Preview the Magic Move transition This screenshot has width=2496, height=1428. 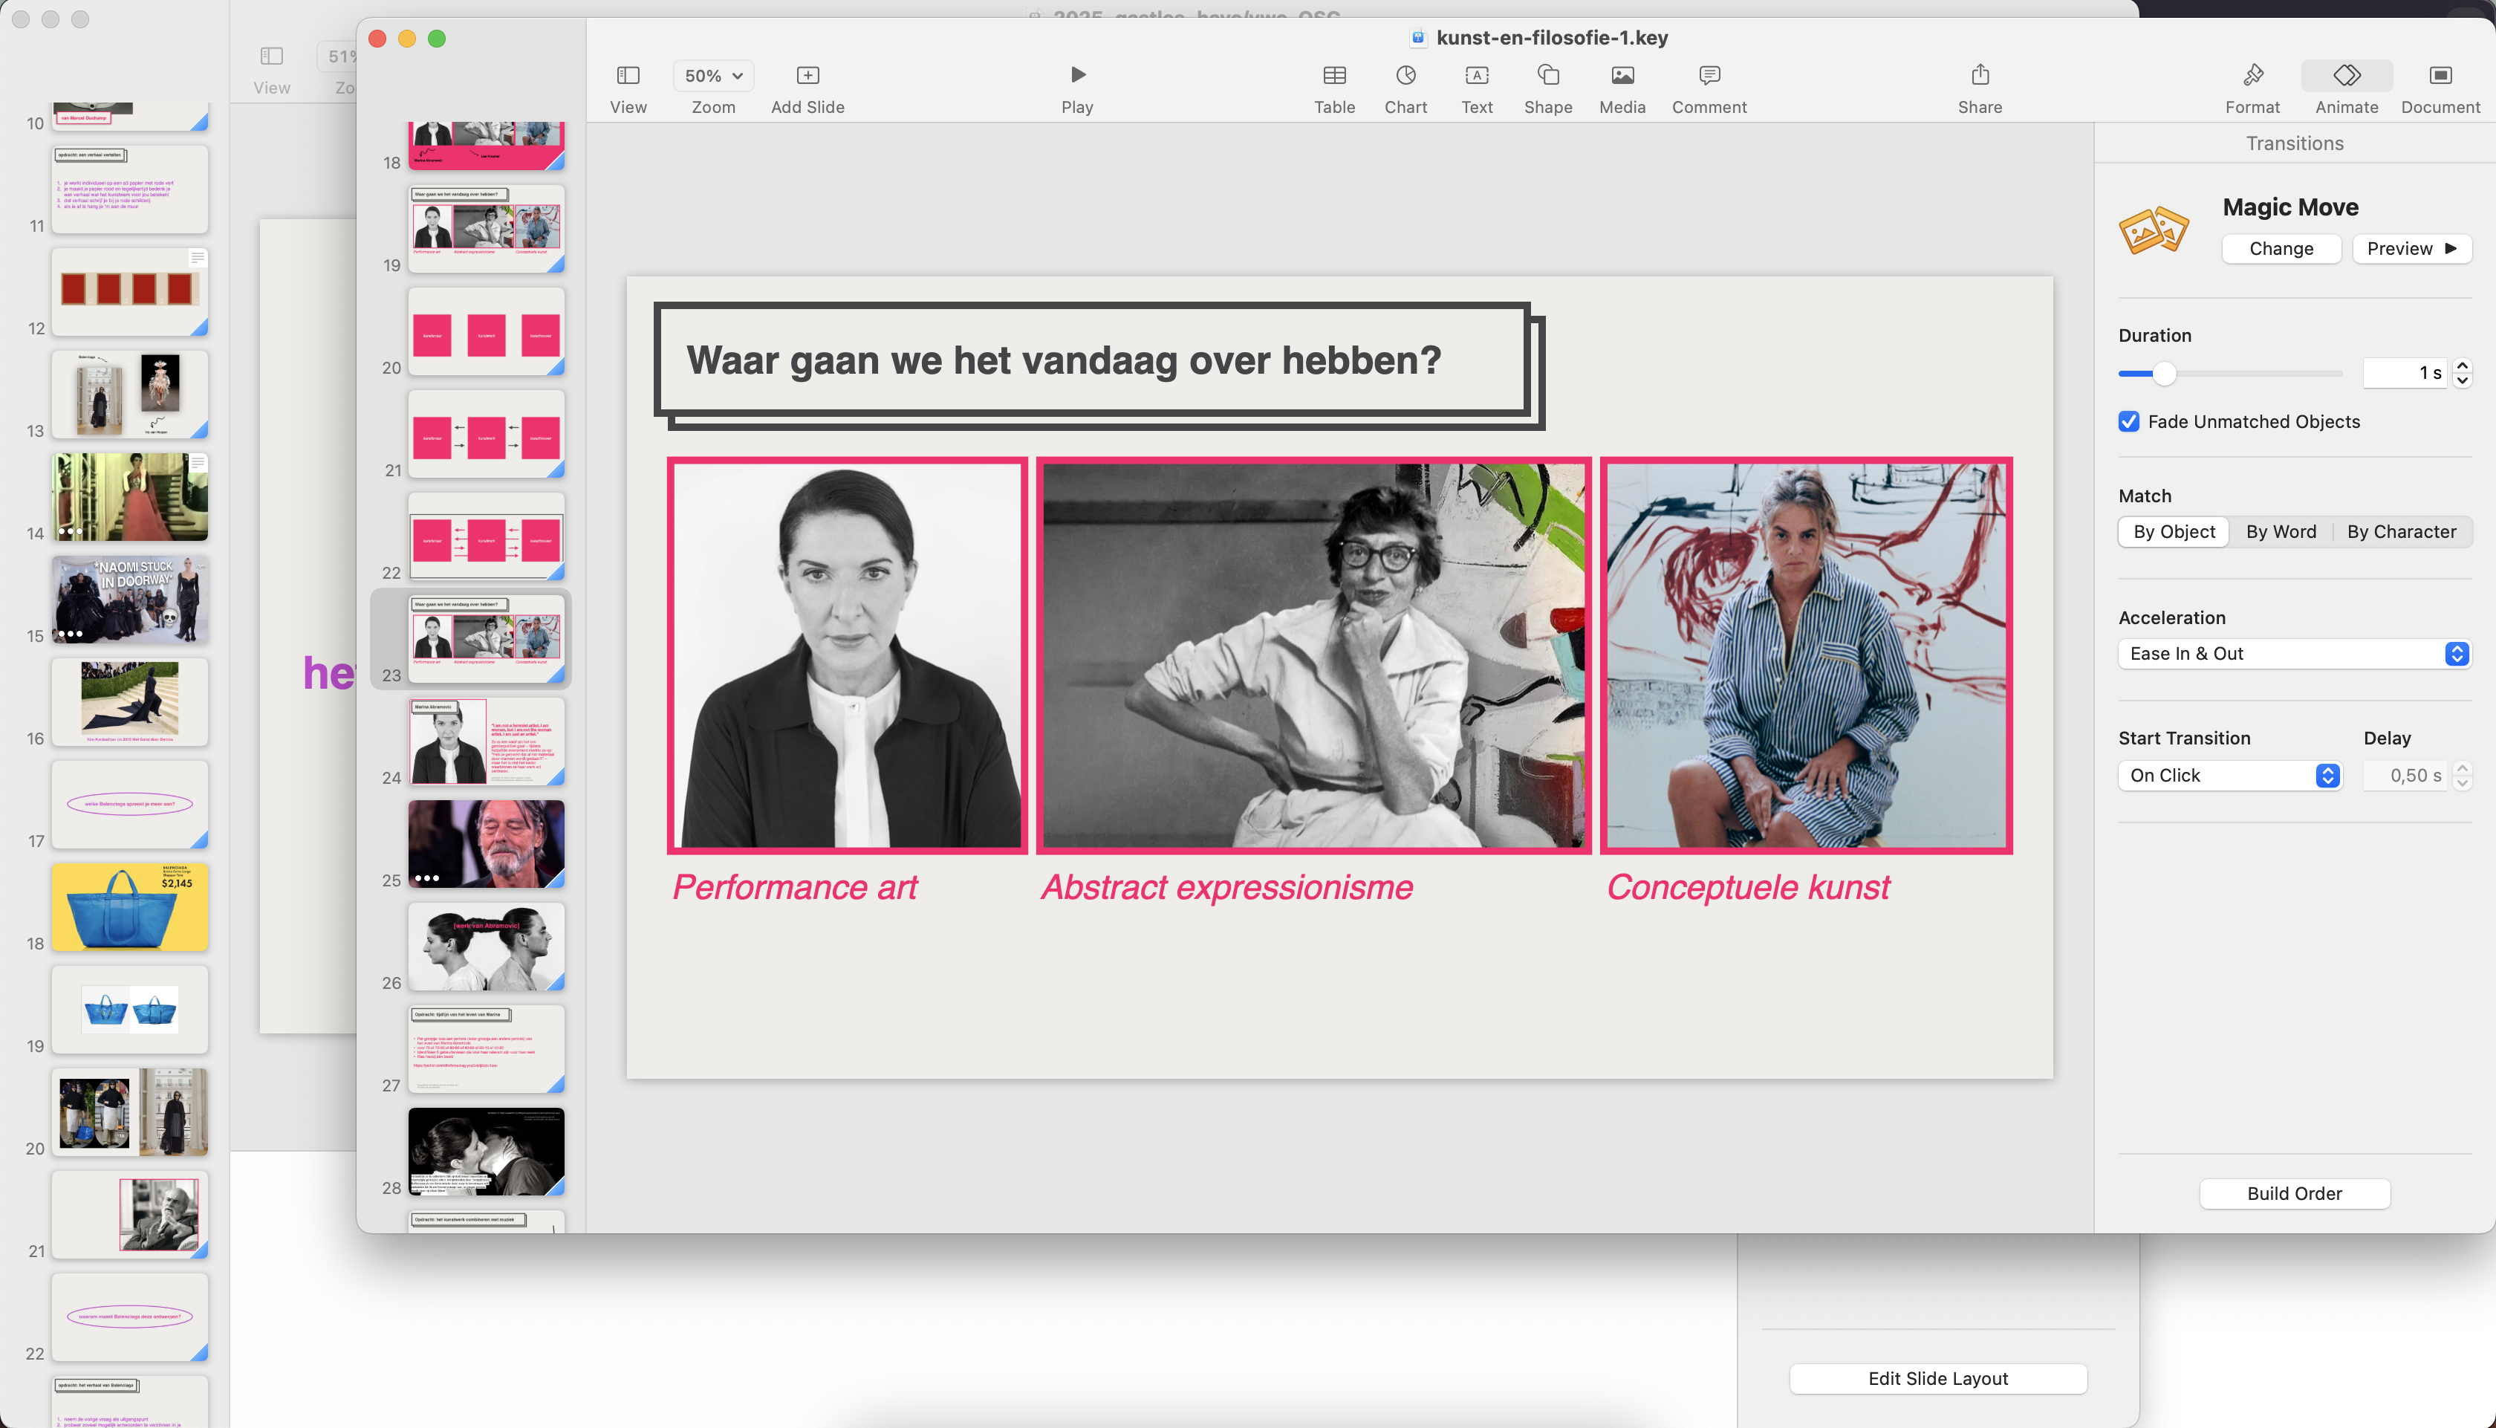(2411, 248)
